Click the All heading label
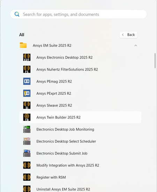Screen dimensions: 157x192 click(22, 35)
